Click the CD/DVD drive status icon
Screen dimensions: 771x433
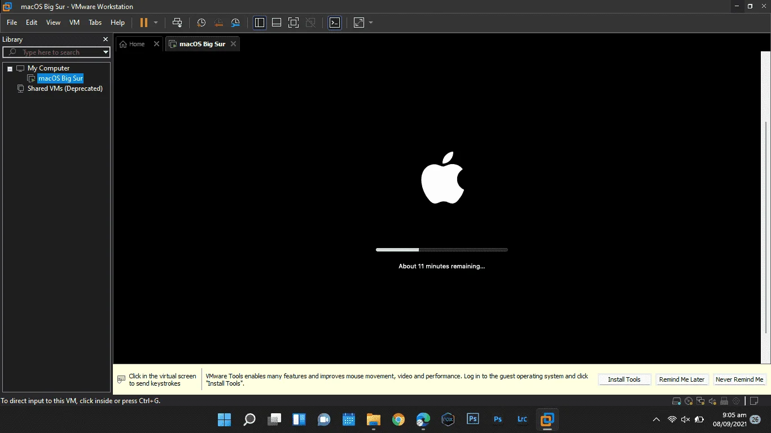click(x=689, y=401)
